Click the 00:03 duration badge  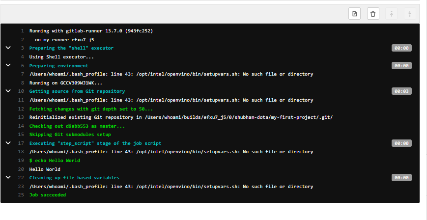click(401, 91)
